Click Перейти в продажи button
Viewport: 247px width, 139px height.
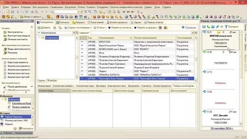tap(145, 27)
